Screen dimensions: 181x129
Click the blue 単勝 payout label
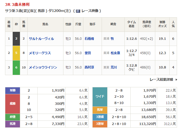[13, 90]
